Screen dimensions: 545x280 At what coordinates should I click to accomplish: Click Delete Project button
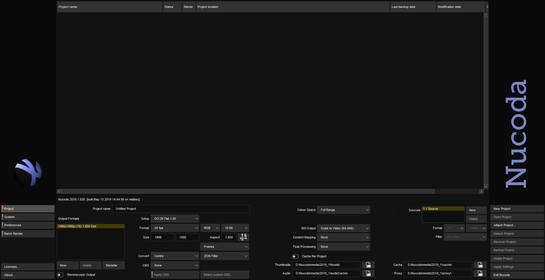[x=517, y=258]
